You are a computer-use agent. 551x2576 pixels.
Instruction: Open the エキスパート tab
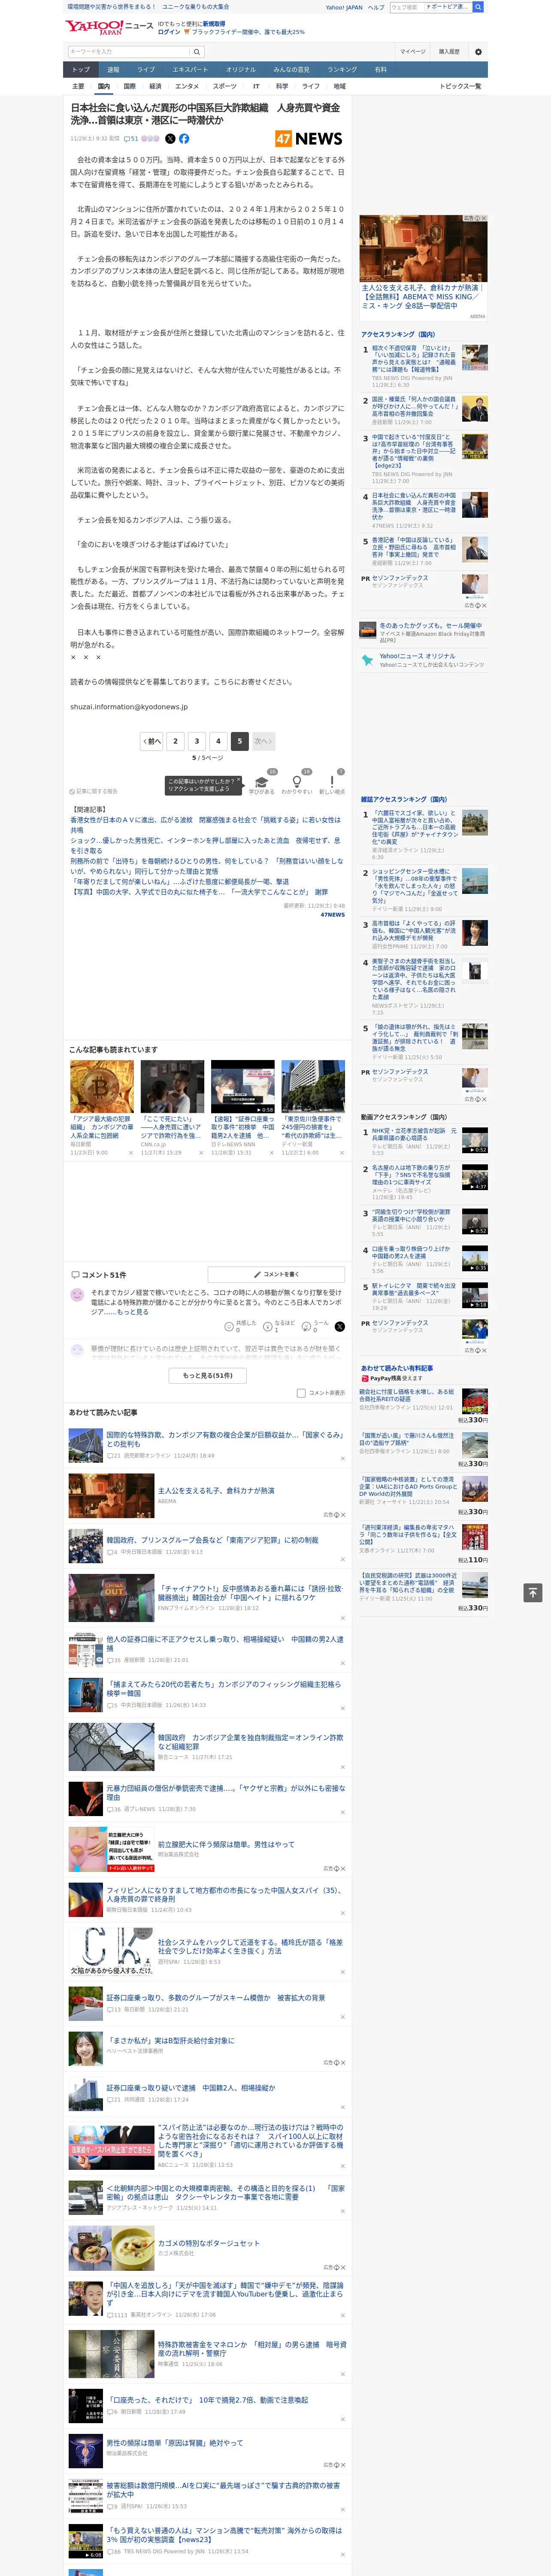point(190,70)
